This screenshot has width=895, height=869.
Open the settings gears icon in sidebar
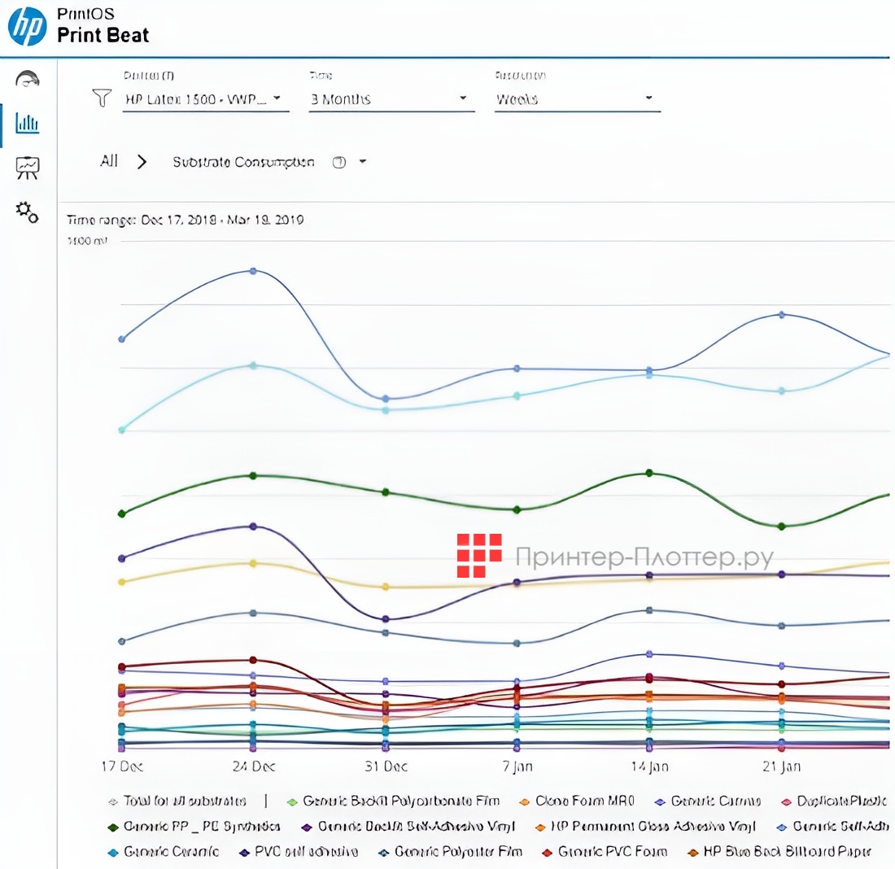point(28,212)
